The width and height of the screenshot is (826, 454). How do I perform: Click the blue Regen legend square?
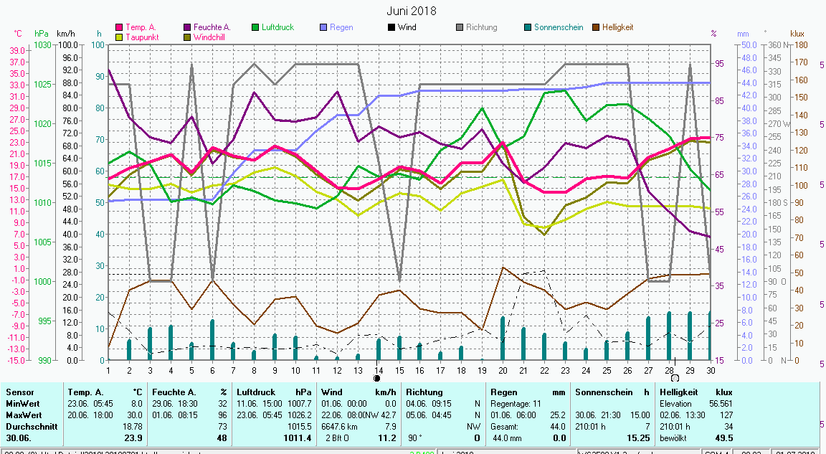[x=323, y=27]
